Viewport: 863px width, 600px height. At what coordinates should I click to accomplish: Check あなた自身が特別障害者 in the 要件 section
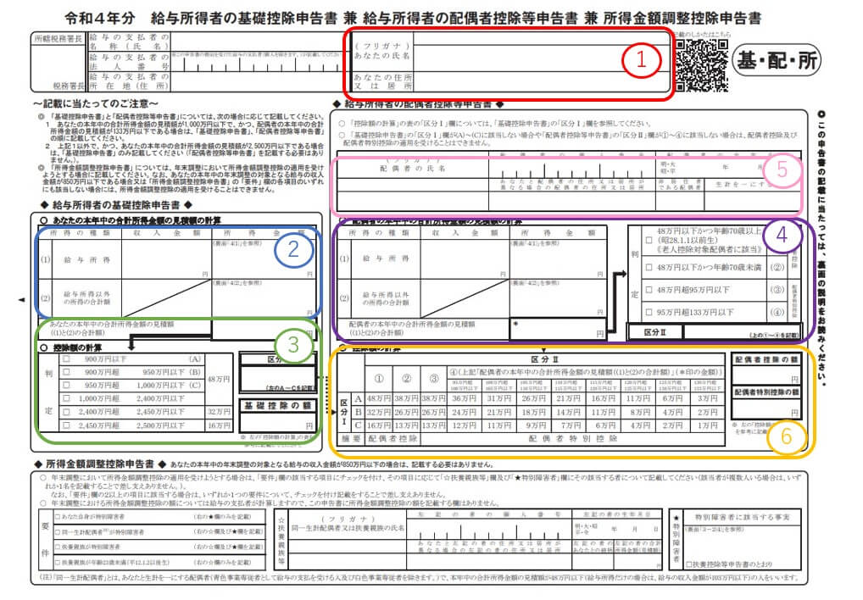pos(57,517)
